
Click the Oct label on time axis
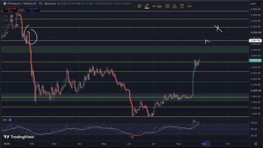tap(227, 144)
